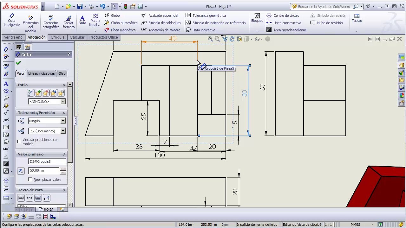Switch to the Croquis tab
Screen dimensions: 406x228
(57, 37)
